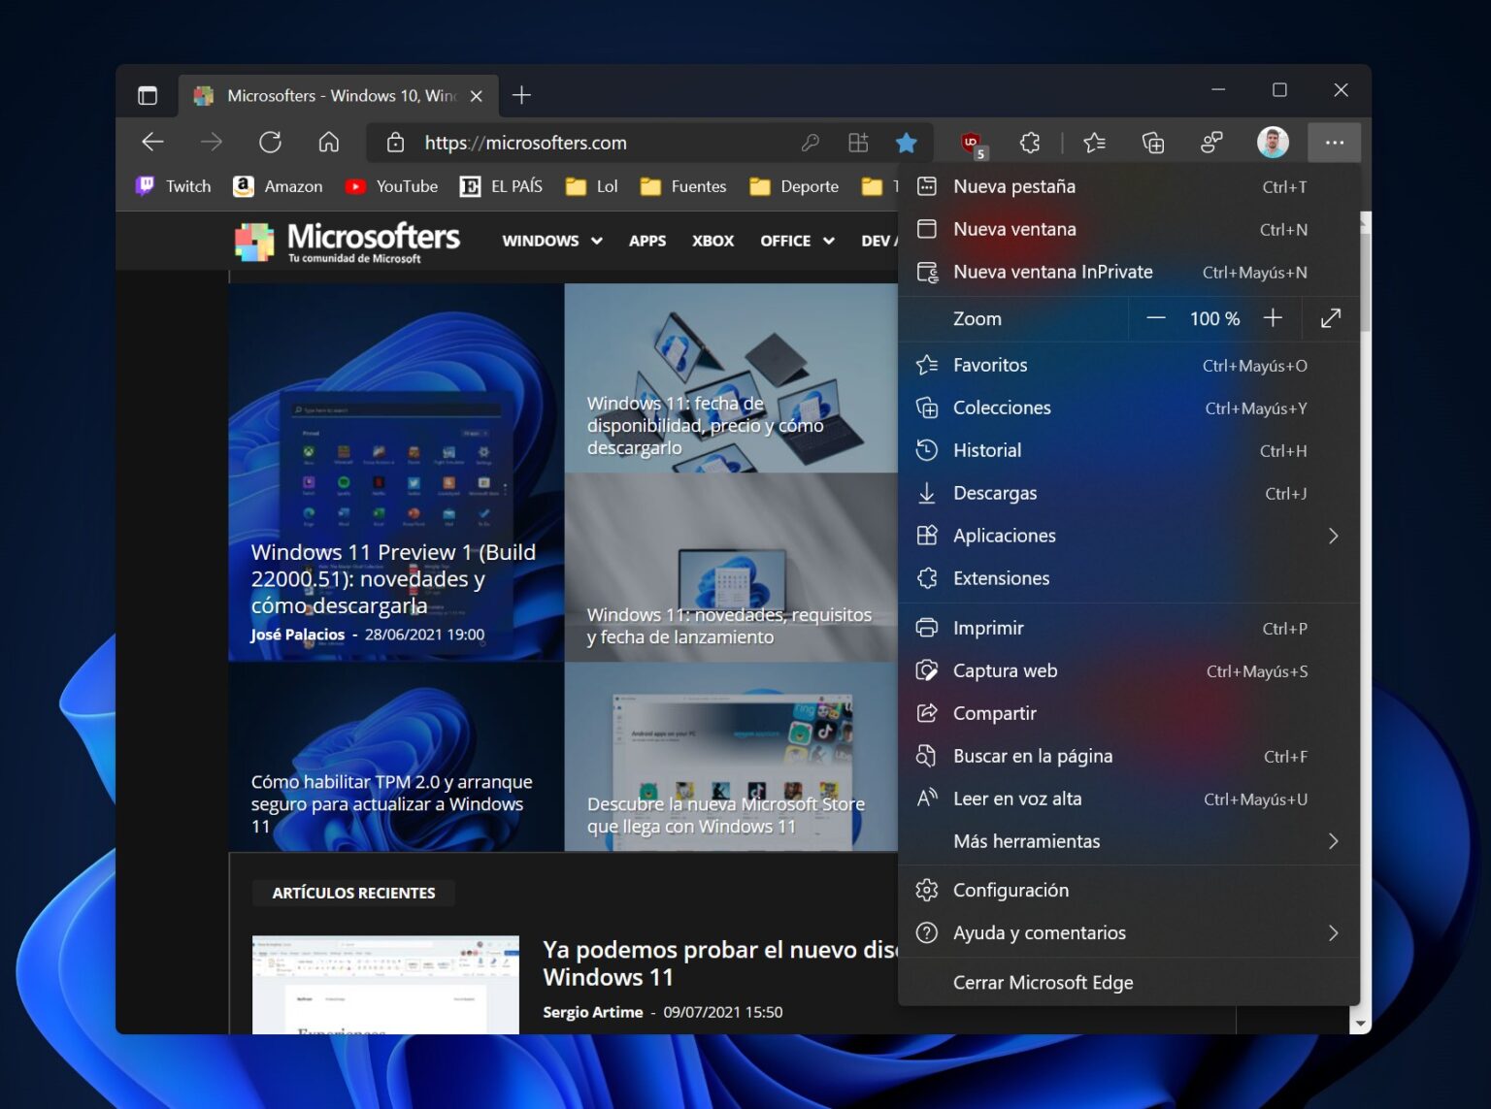This screenshot has height=1109, width=1491.
Task: Expand the Aplicaciones submenu
Action: [x=1128, y=536]
